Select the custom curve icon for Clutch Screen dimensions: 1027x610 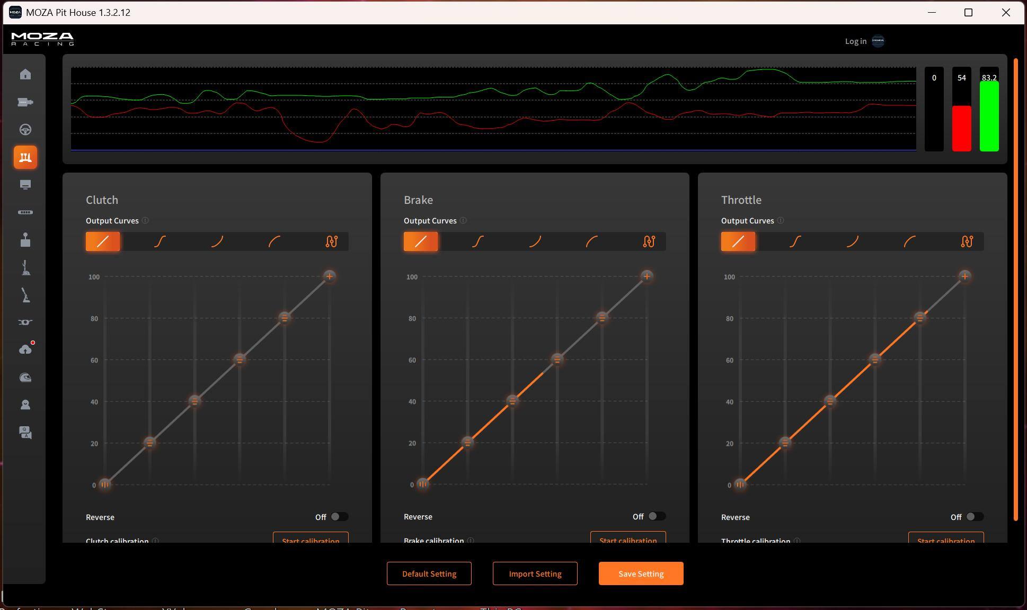(331, 241)
